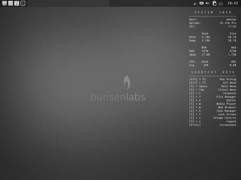The width and height of the screenshot is (241, 180).
Task: Click the '[PrtSc]' key text
Action: (x=195, y=125)
